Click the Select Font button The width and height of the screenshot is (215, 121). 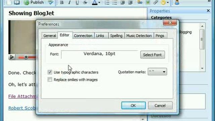pyautogui.click(x=153, y=55)
